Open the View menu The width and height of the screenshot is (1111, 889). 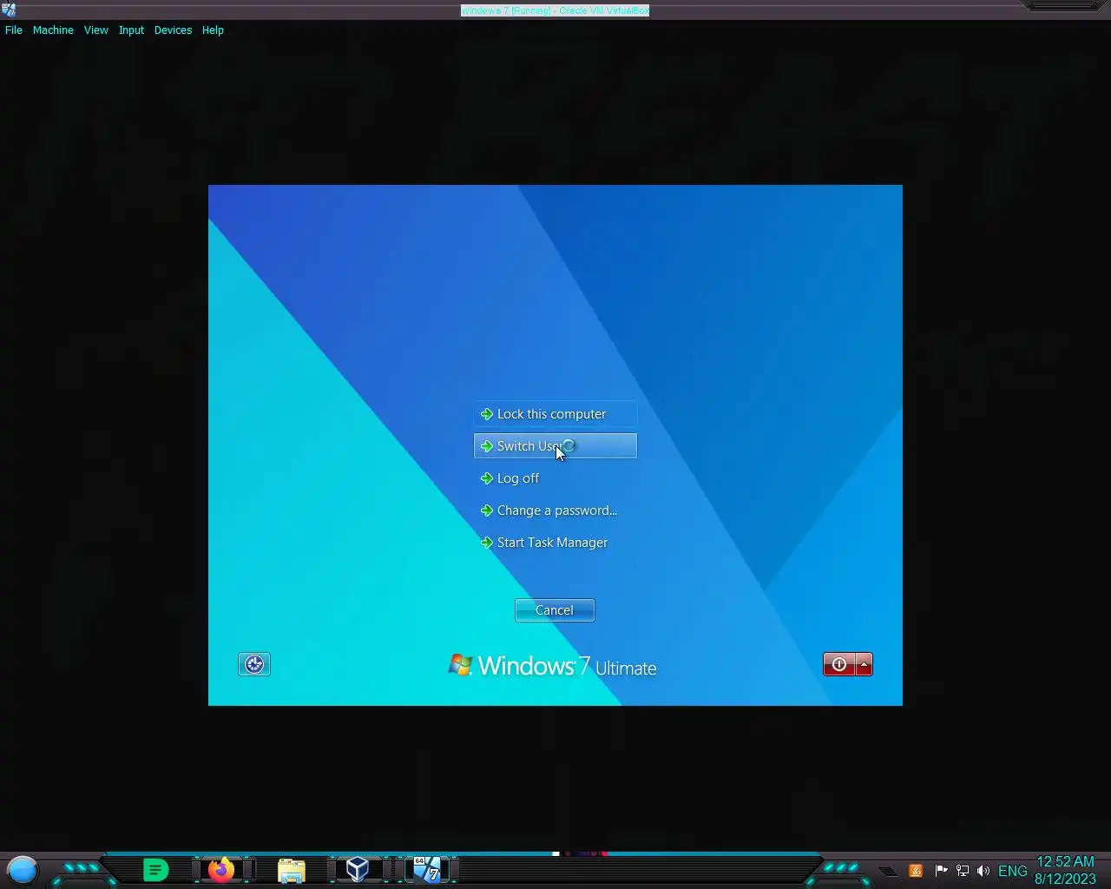95,30
